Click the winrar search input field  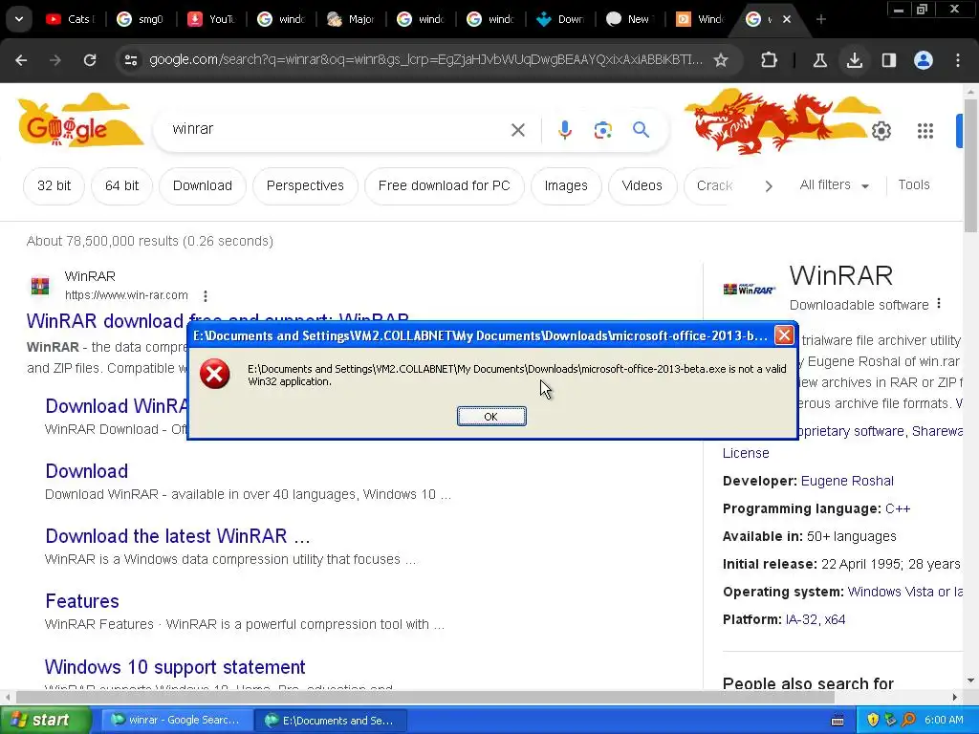pos(337,129)
